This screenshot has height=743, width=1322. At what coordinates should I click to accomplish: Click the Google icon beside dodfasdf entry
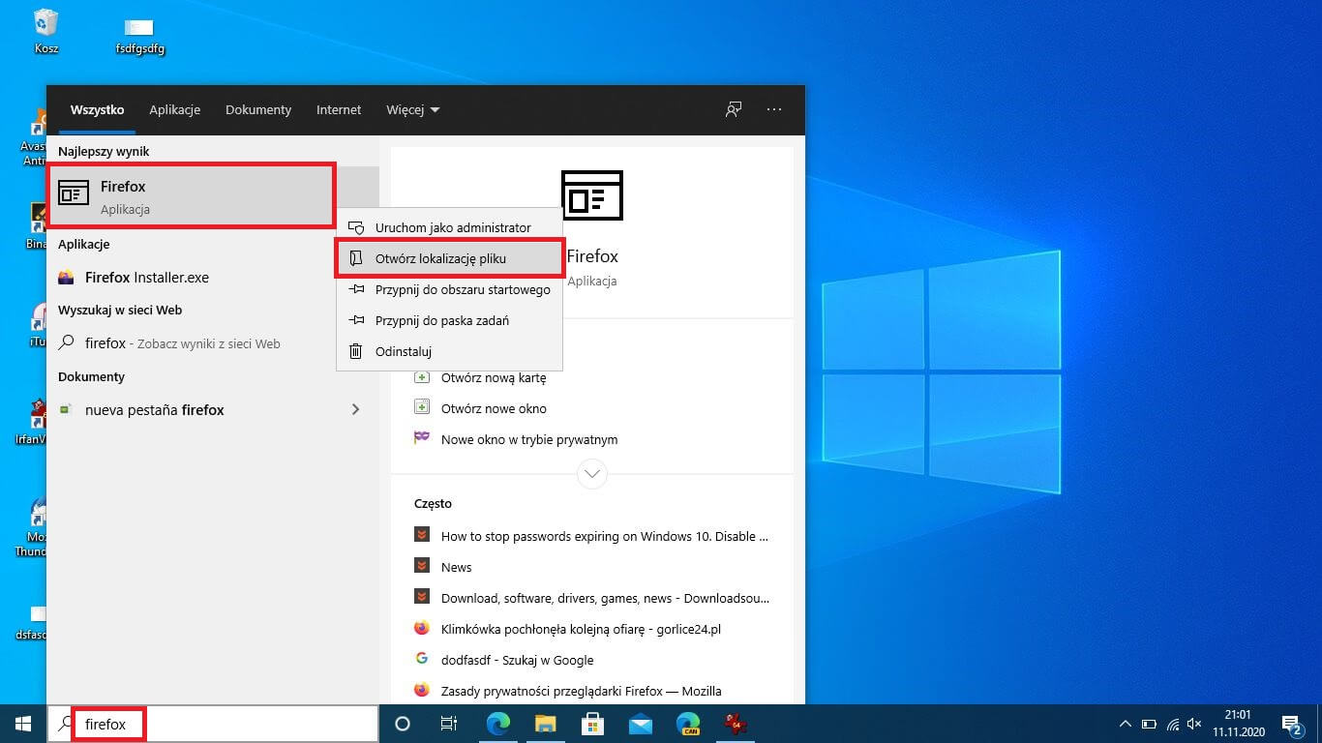pyautogui.click(x=422, y=659)
